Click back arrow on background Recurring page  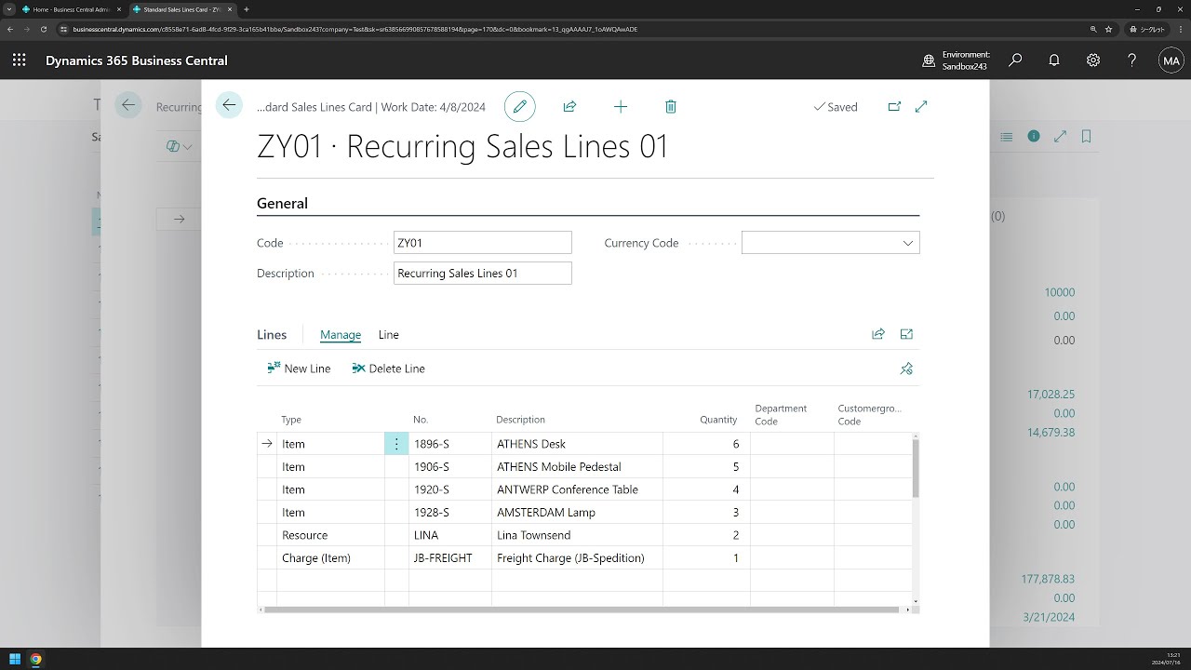(x=128, y=105)
